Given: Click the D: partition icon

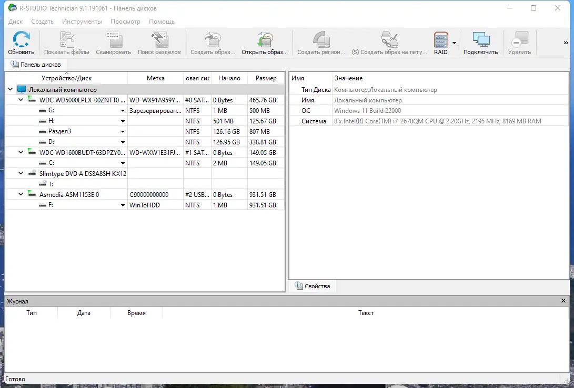Looking at the screenshot, I should (43, 142).
